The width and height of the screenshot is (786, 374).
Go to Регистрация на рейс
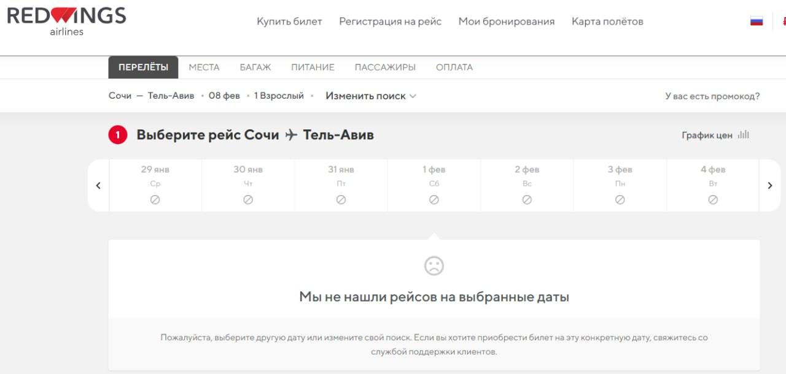pos(390,21)
